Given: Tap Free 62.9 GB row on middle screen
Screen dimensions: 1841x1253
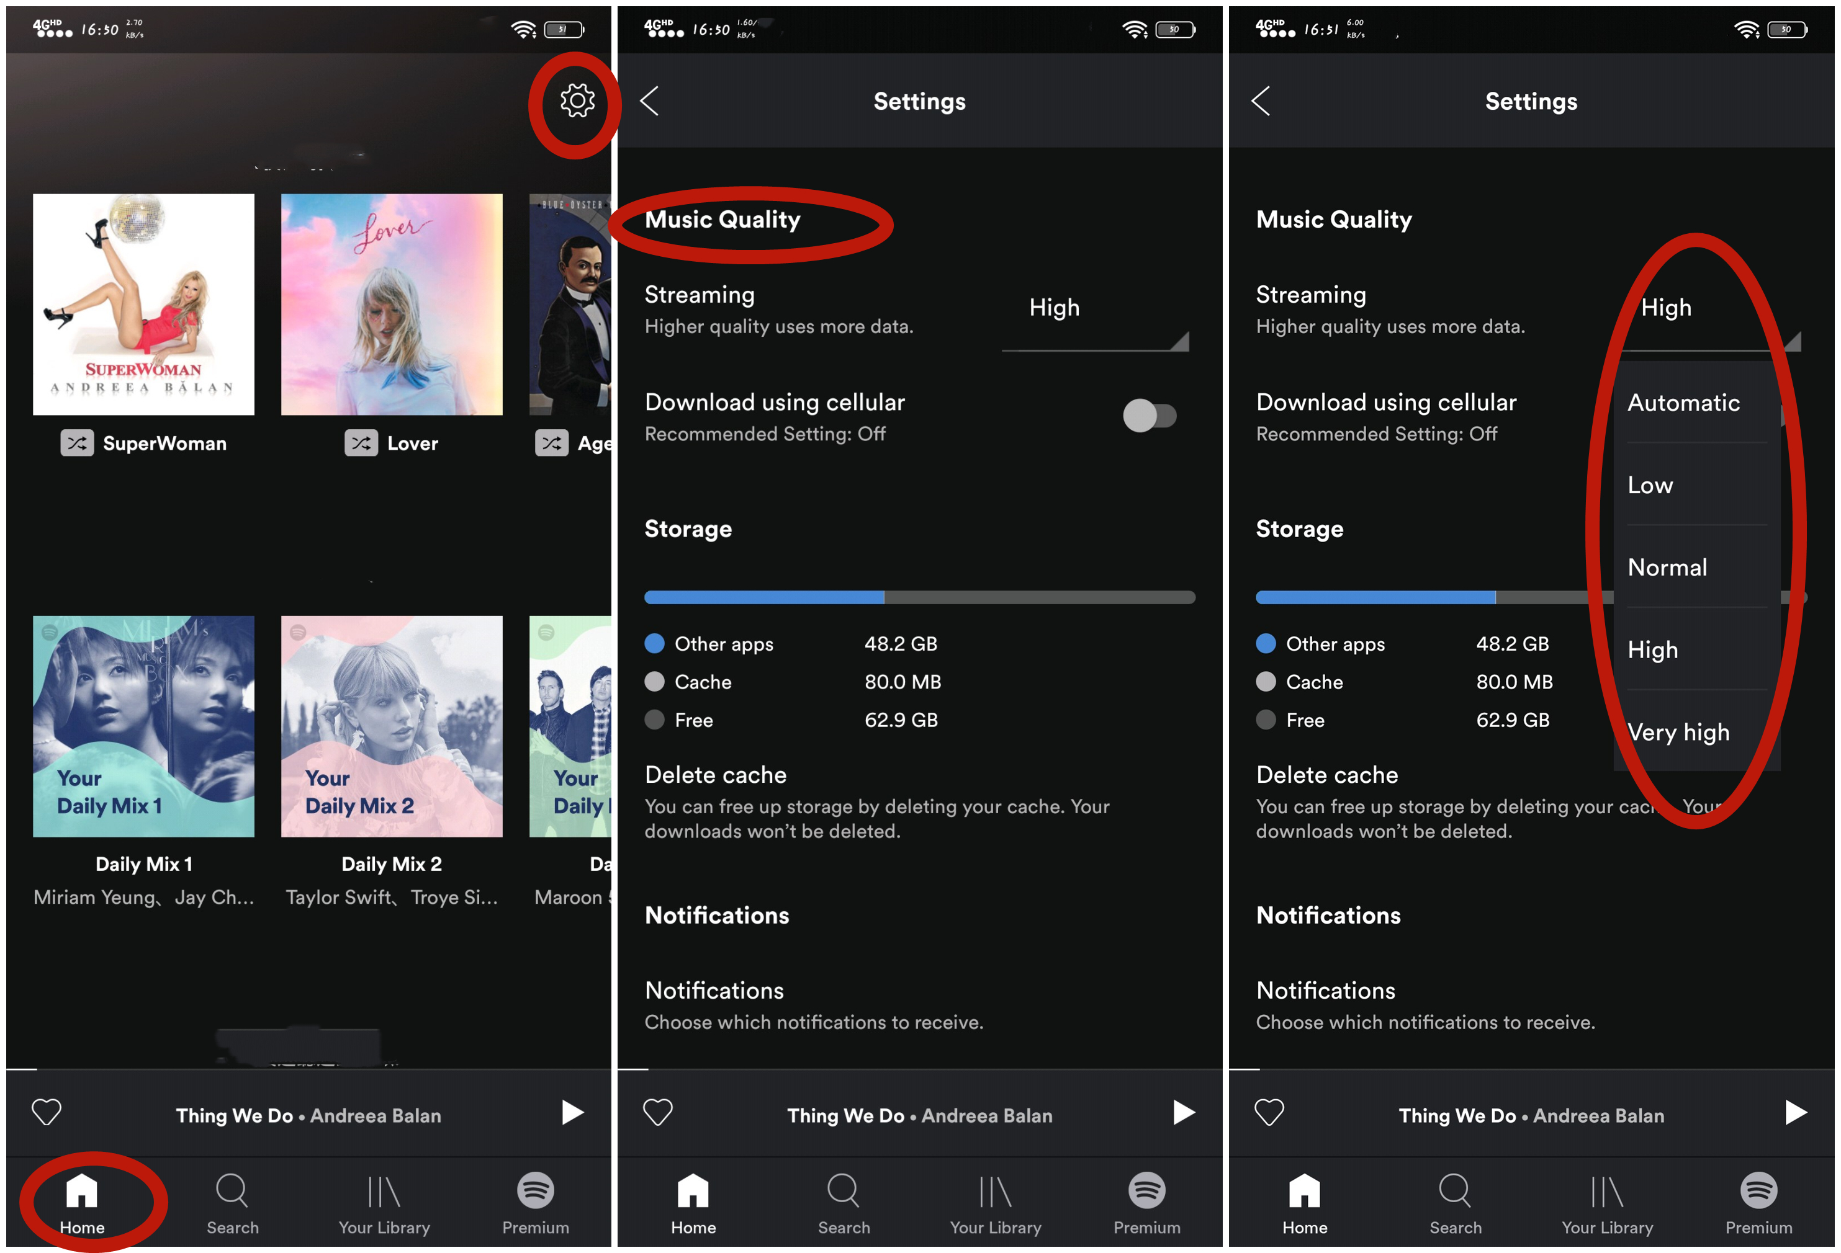Looking at the screenshot, I should (791, 720).
